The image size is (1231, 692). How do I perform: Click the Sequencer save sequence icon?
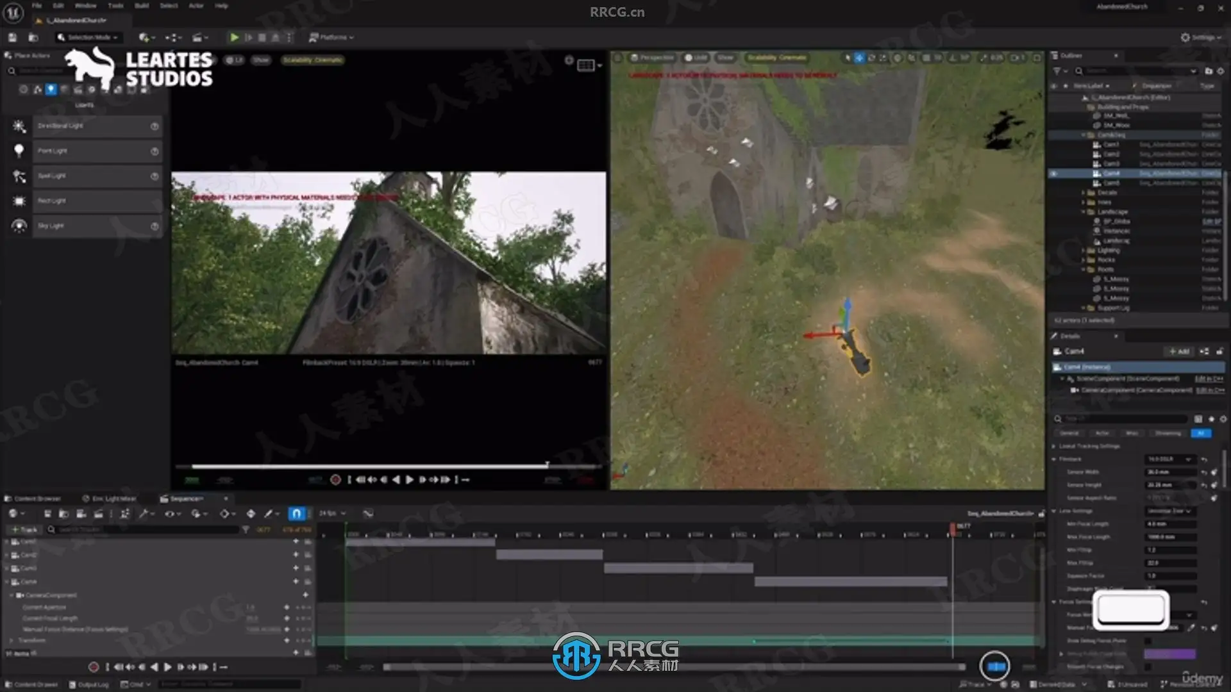(47, 513)
